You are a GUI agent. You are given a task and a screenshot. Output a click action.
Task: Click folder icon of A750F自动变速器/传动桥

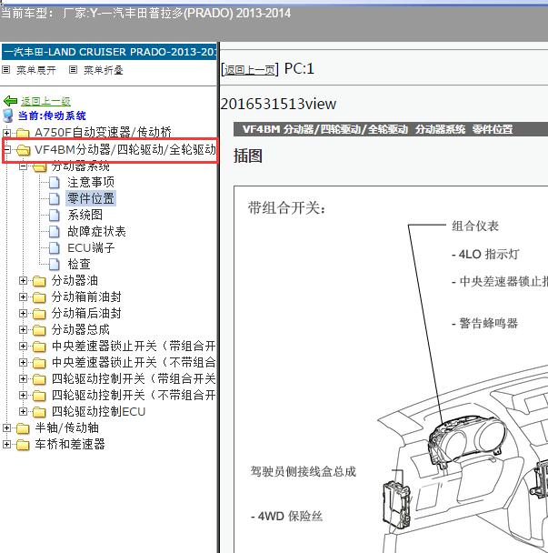tap(23, 133)
